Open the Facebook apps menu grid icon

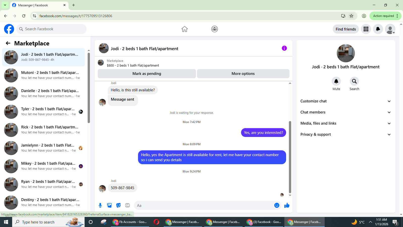click(x=366, y=29)
